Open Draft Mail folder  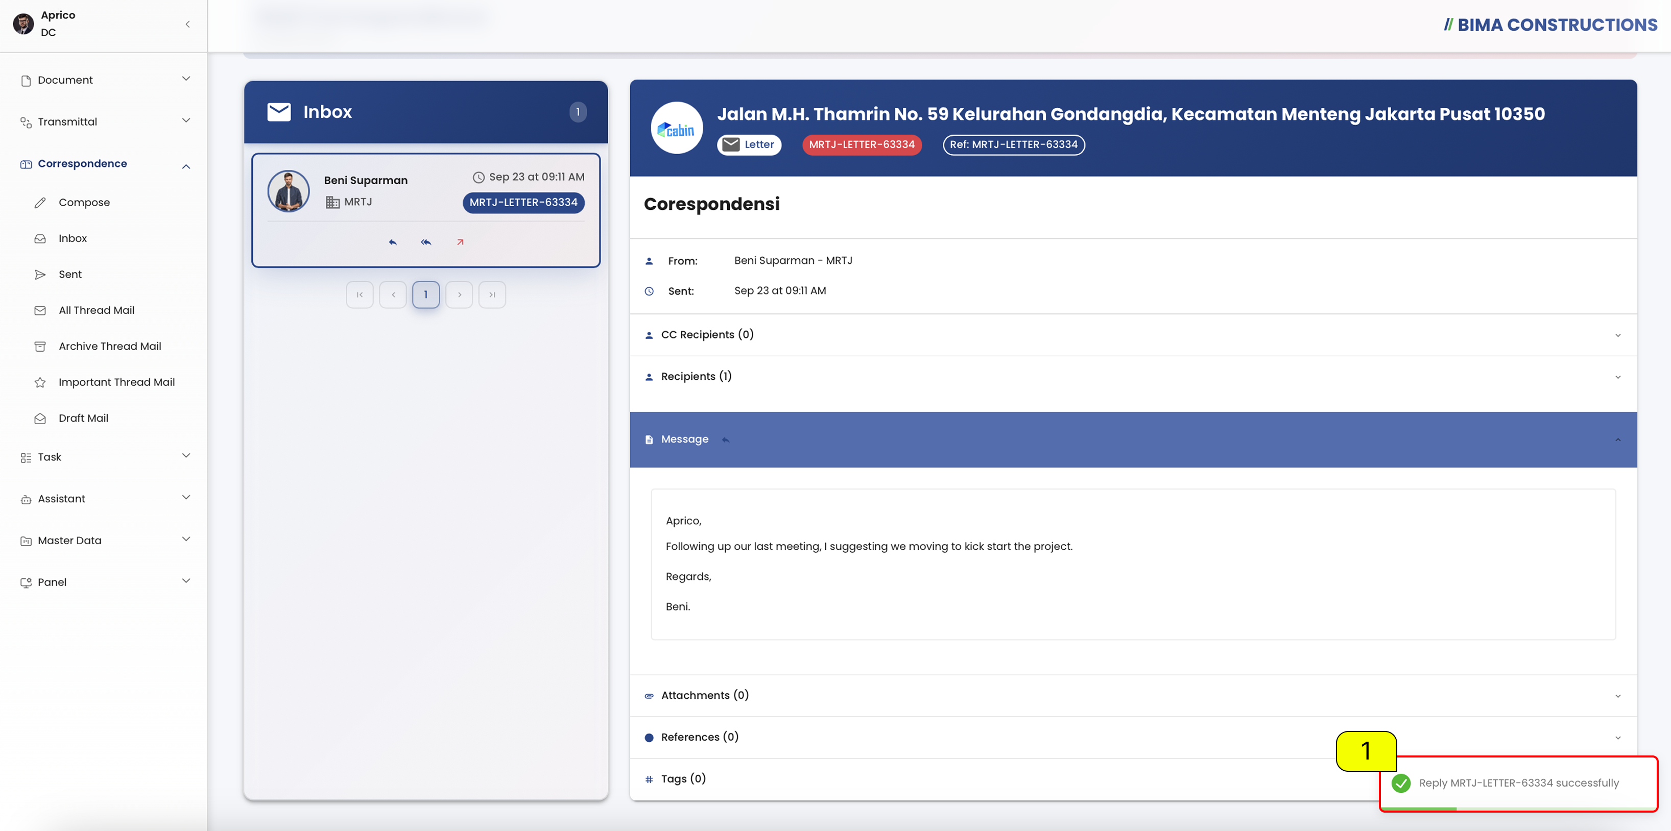83,418
